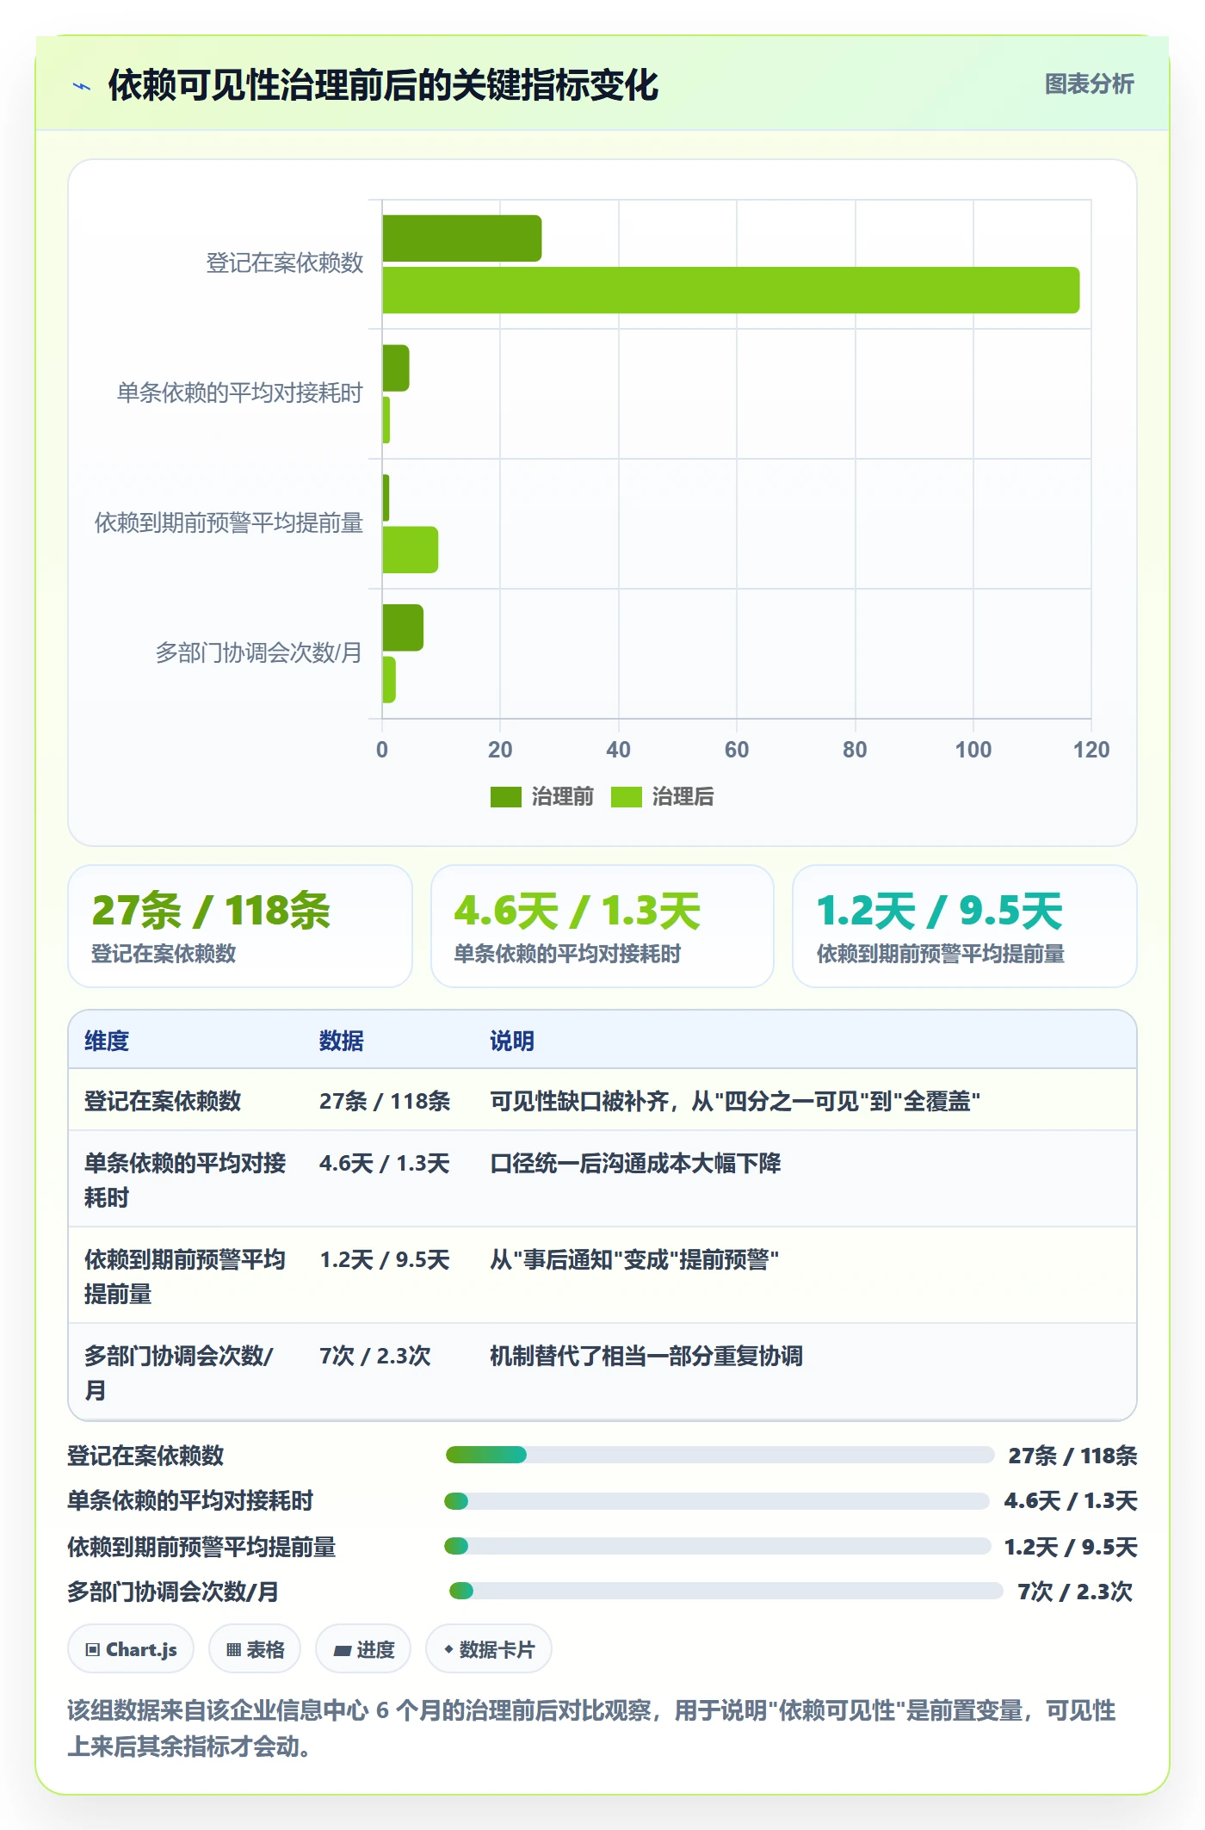Click the lightning icon beside the title
1205x1830 pixels.
click(x=82, y=86)
